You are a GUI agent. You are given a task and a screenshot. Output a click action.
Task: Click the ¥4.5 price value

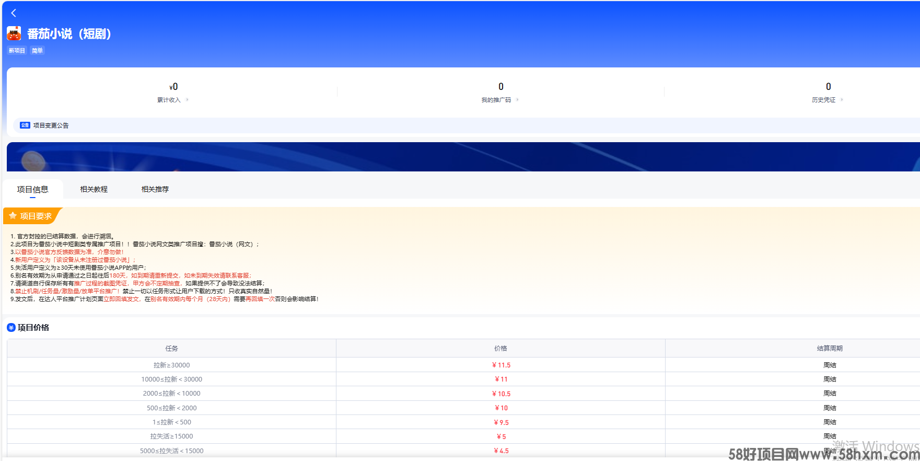pos(501,451)
